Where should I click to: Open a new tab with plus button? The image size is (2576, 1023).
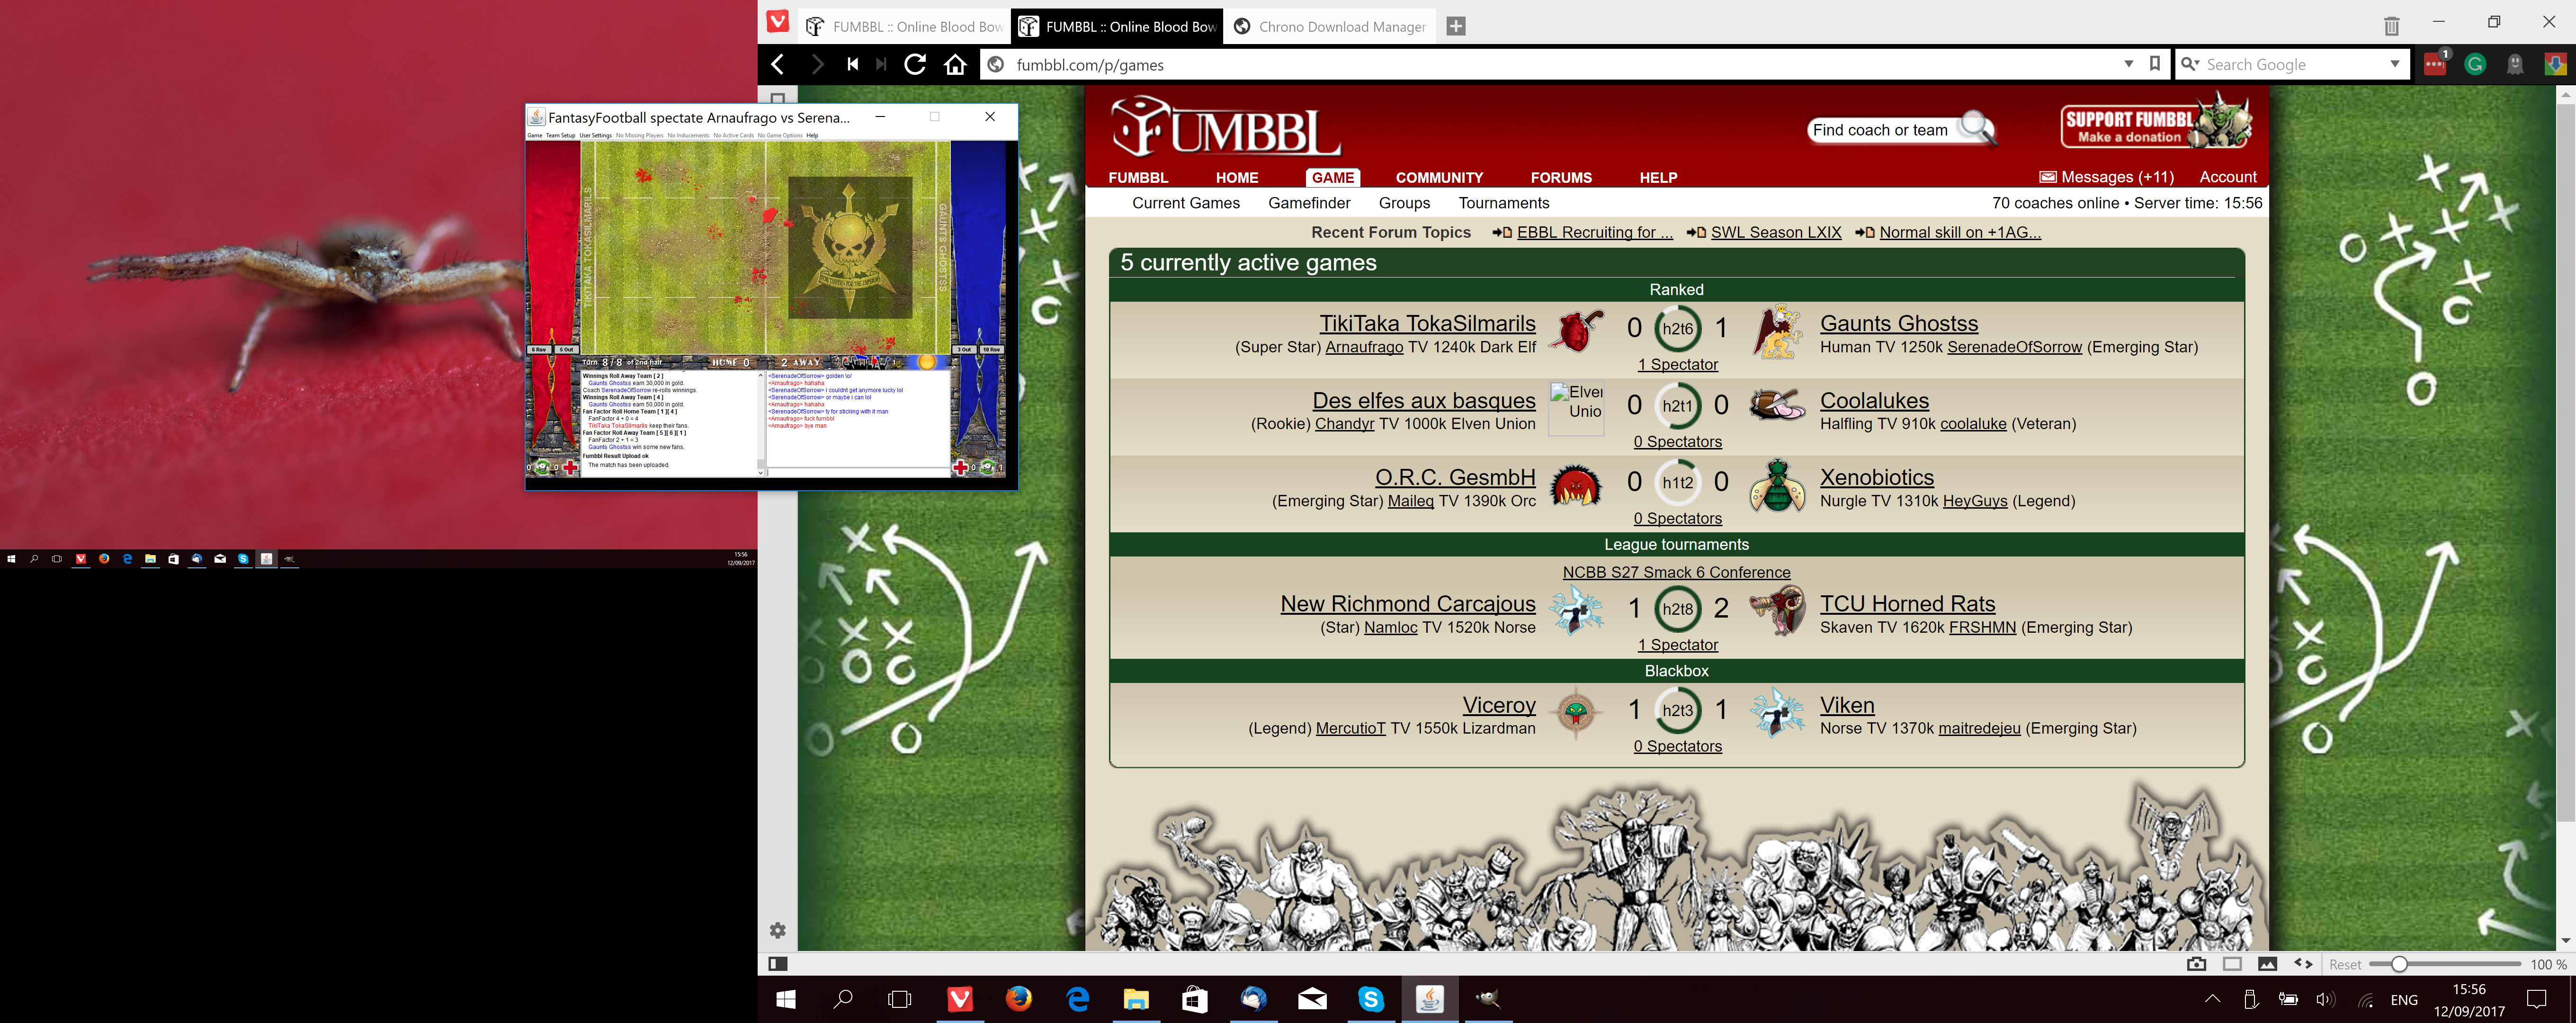[x=1456, y=26]
